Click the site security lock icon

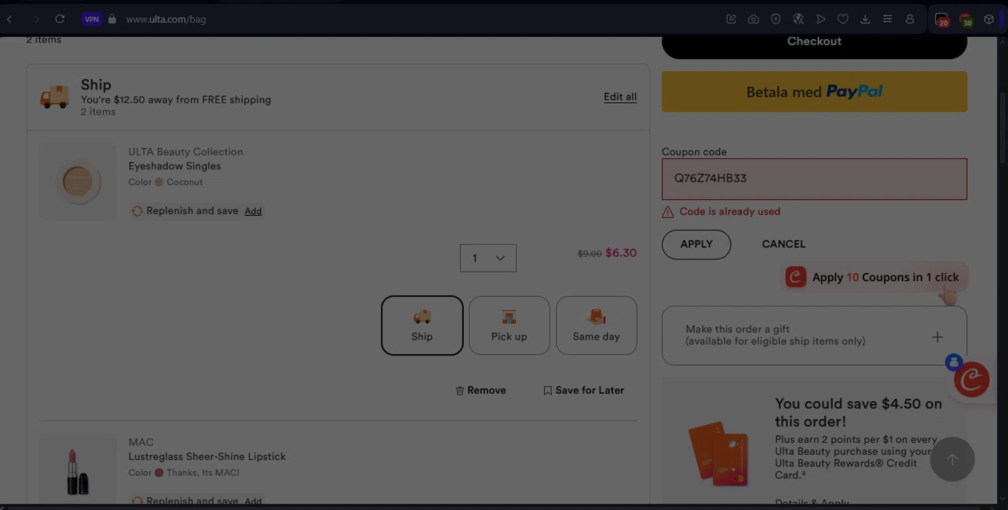point(112,19)
